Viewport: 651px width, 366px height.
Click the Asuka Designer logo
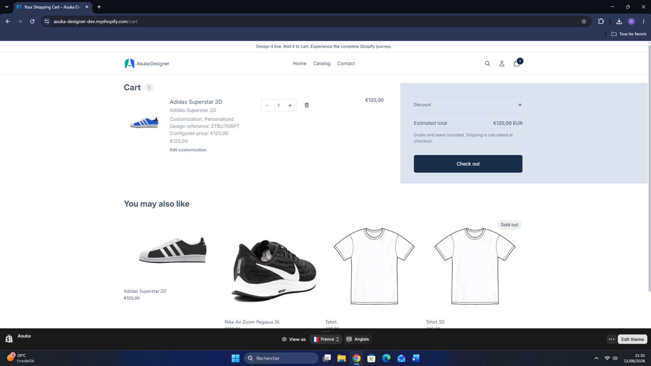click(147, 63)
